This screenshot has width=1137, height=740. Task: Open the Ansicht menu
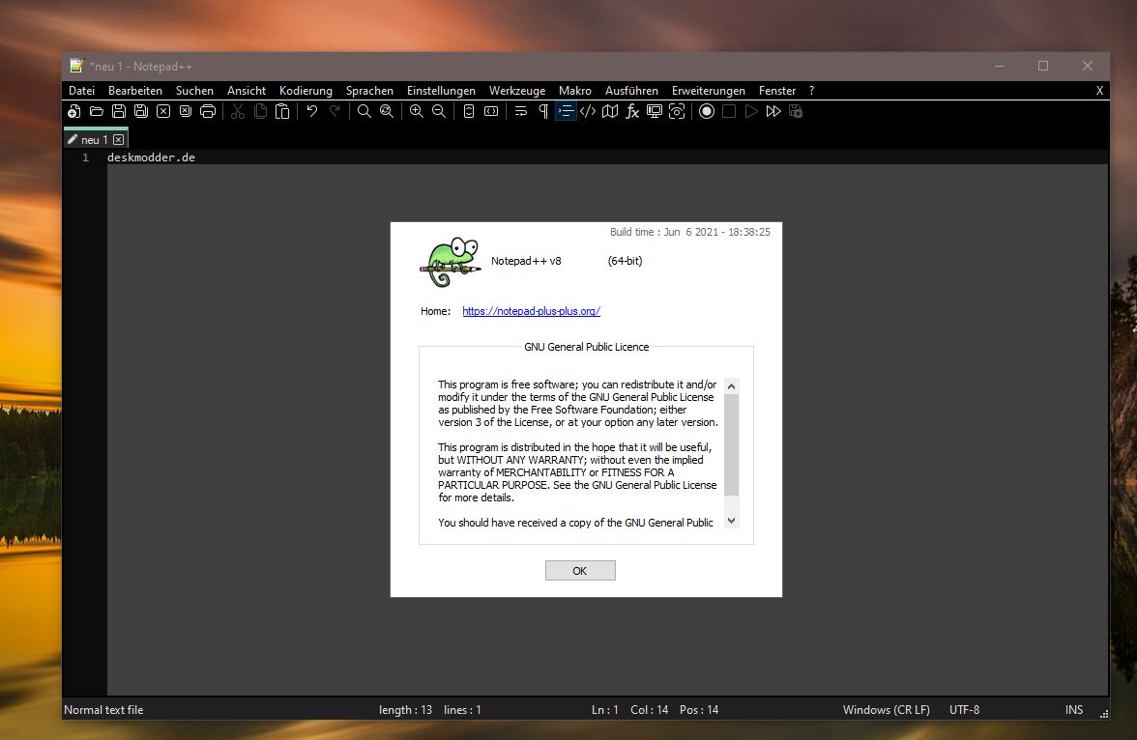pos(247,91)
